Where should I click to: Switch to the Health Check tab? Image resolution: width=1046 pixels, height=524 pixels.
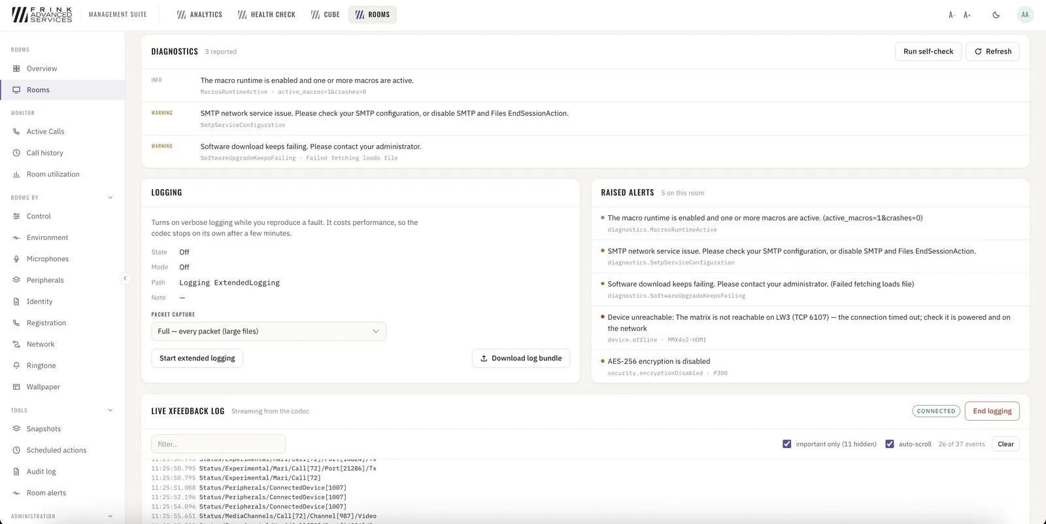(266, 14)
